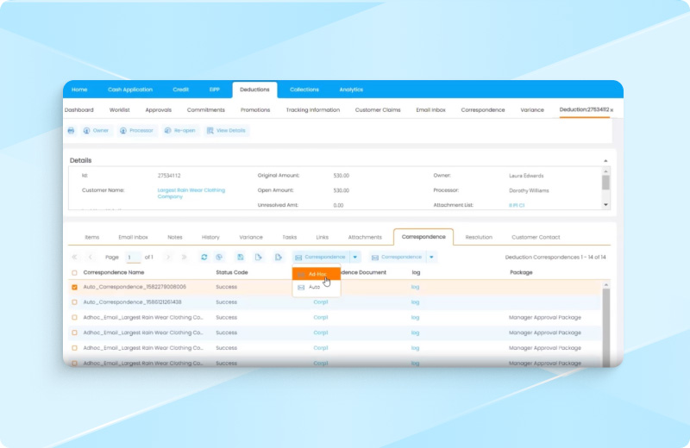Sort by the Correspondence Name column header
This screenshot has height=448, width=690.
(114, 272)
